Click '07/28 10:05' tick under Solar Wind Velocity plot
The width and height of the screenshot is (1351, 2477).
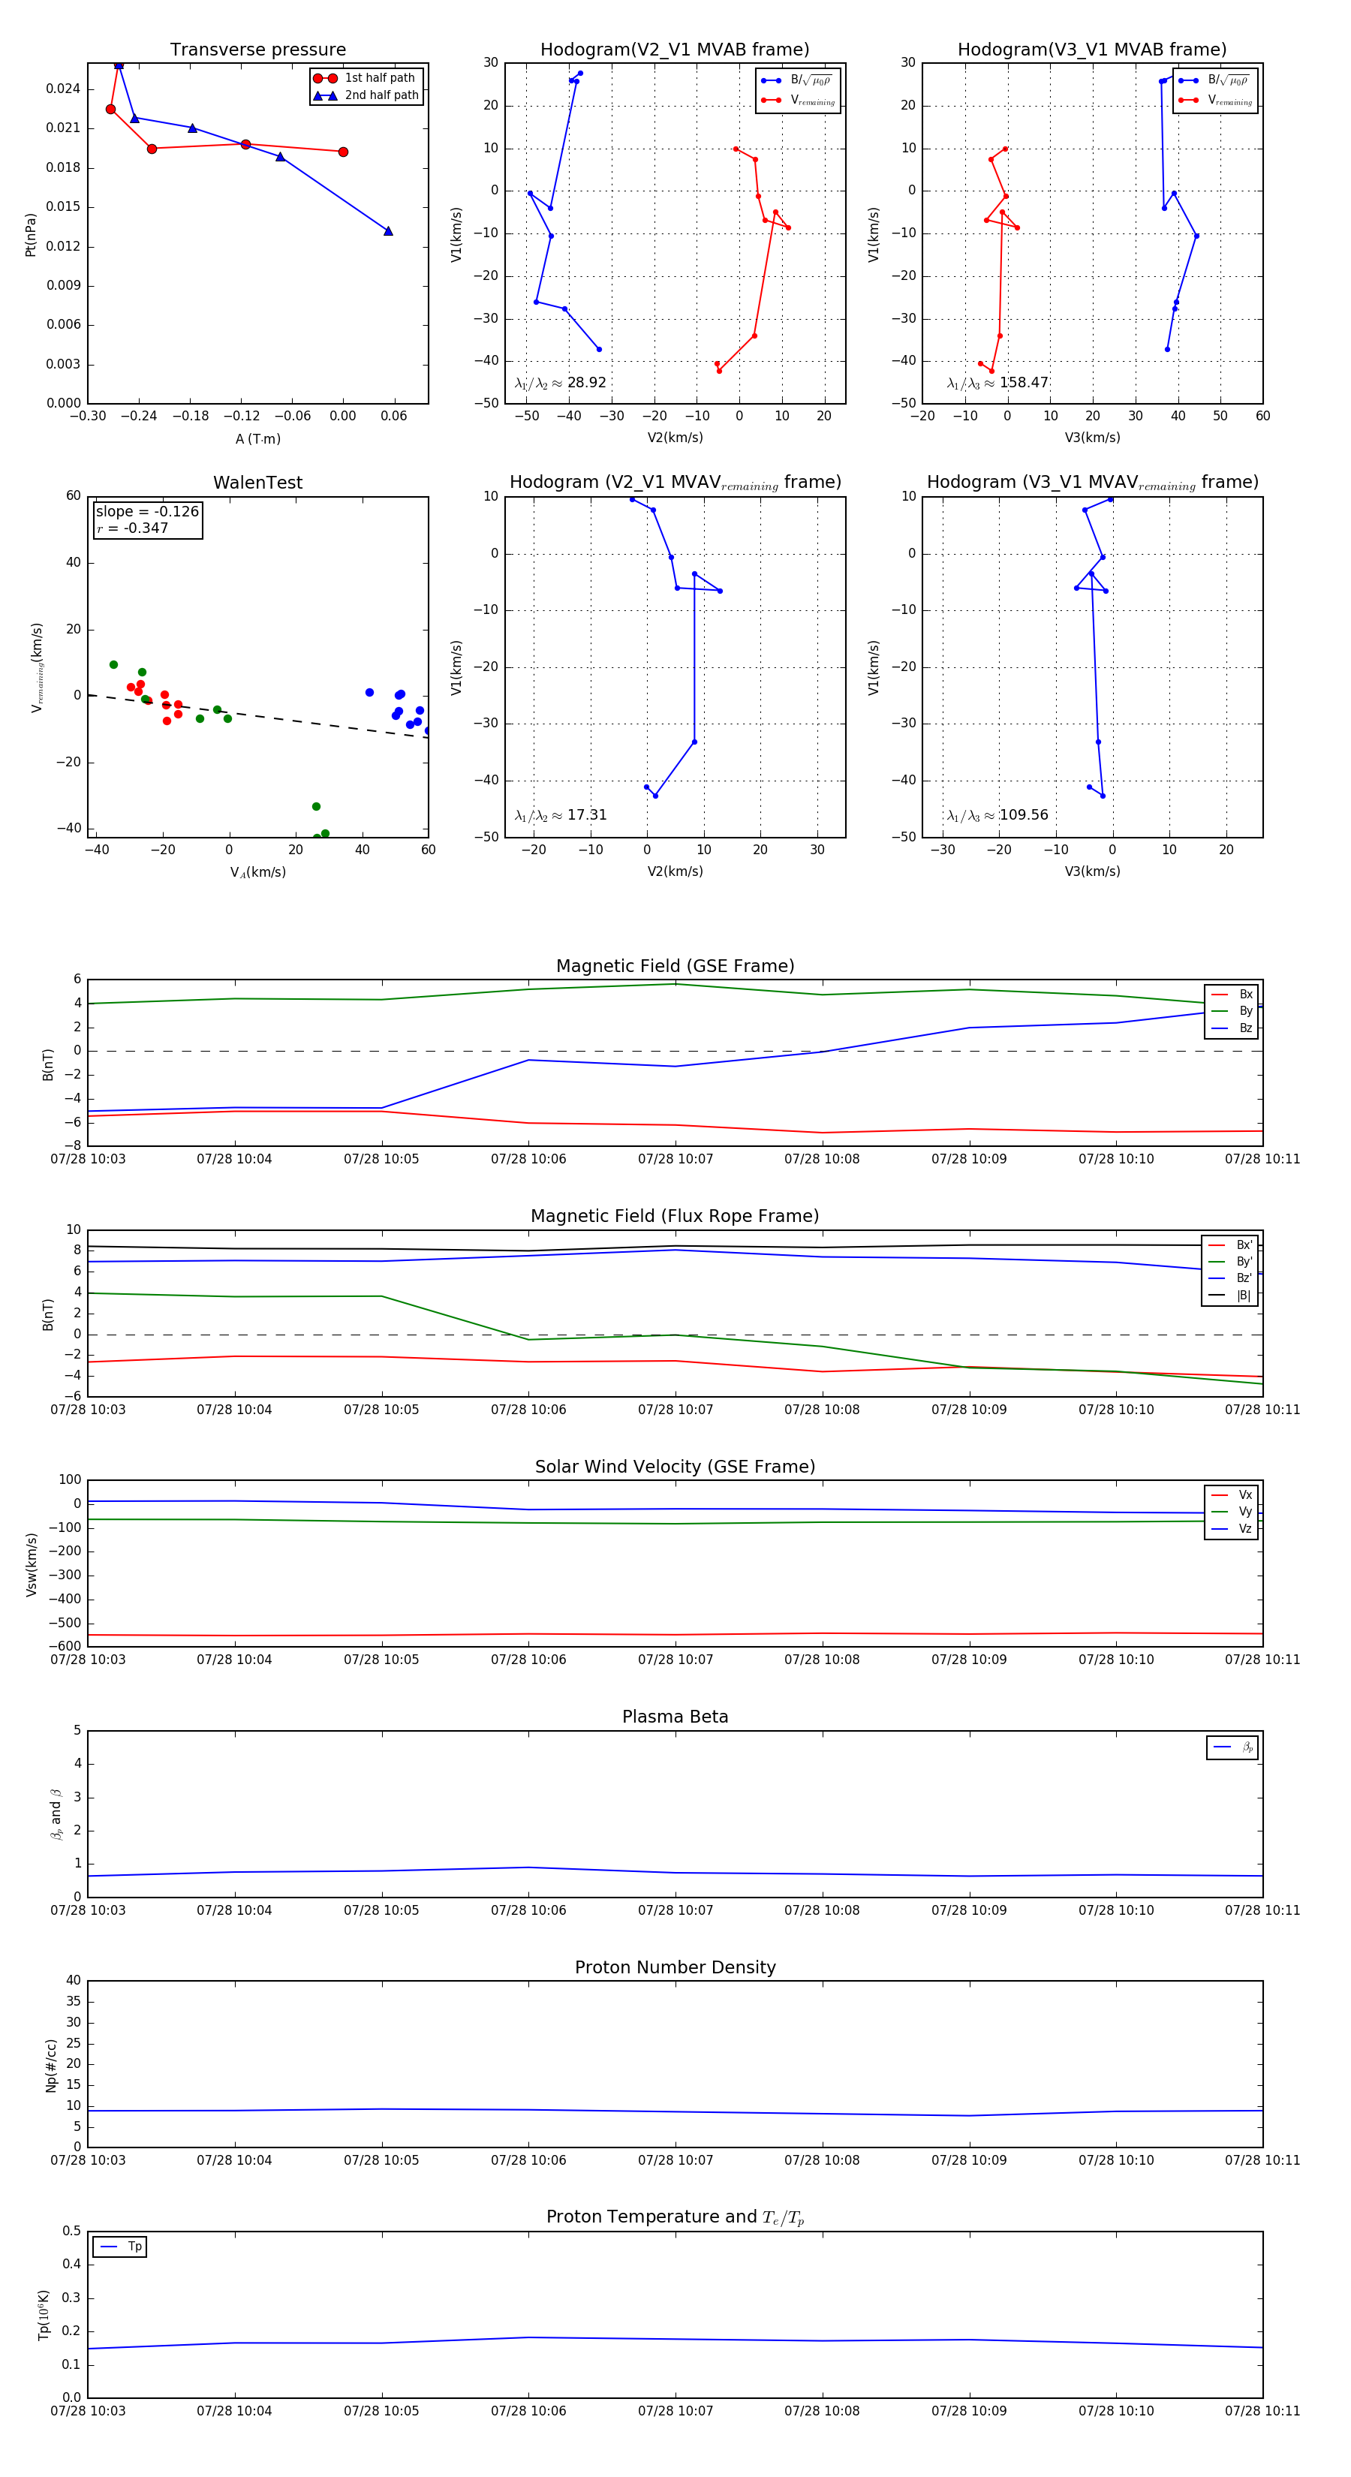pyautogui.click(x=382, y=1660)
